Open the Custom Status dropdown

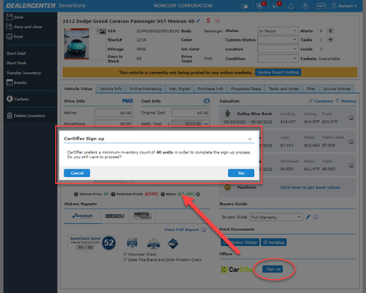277,40
